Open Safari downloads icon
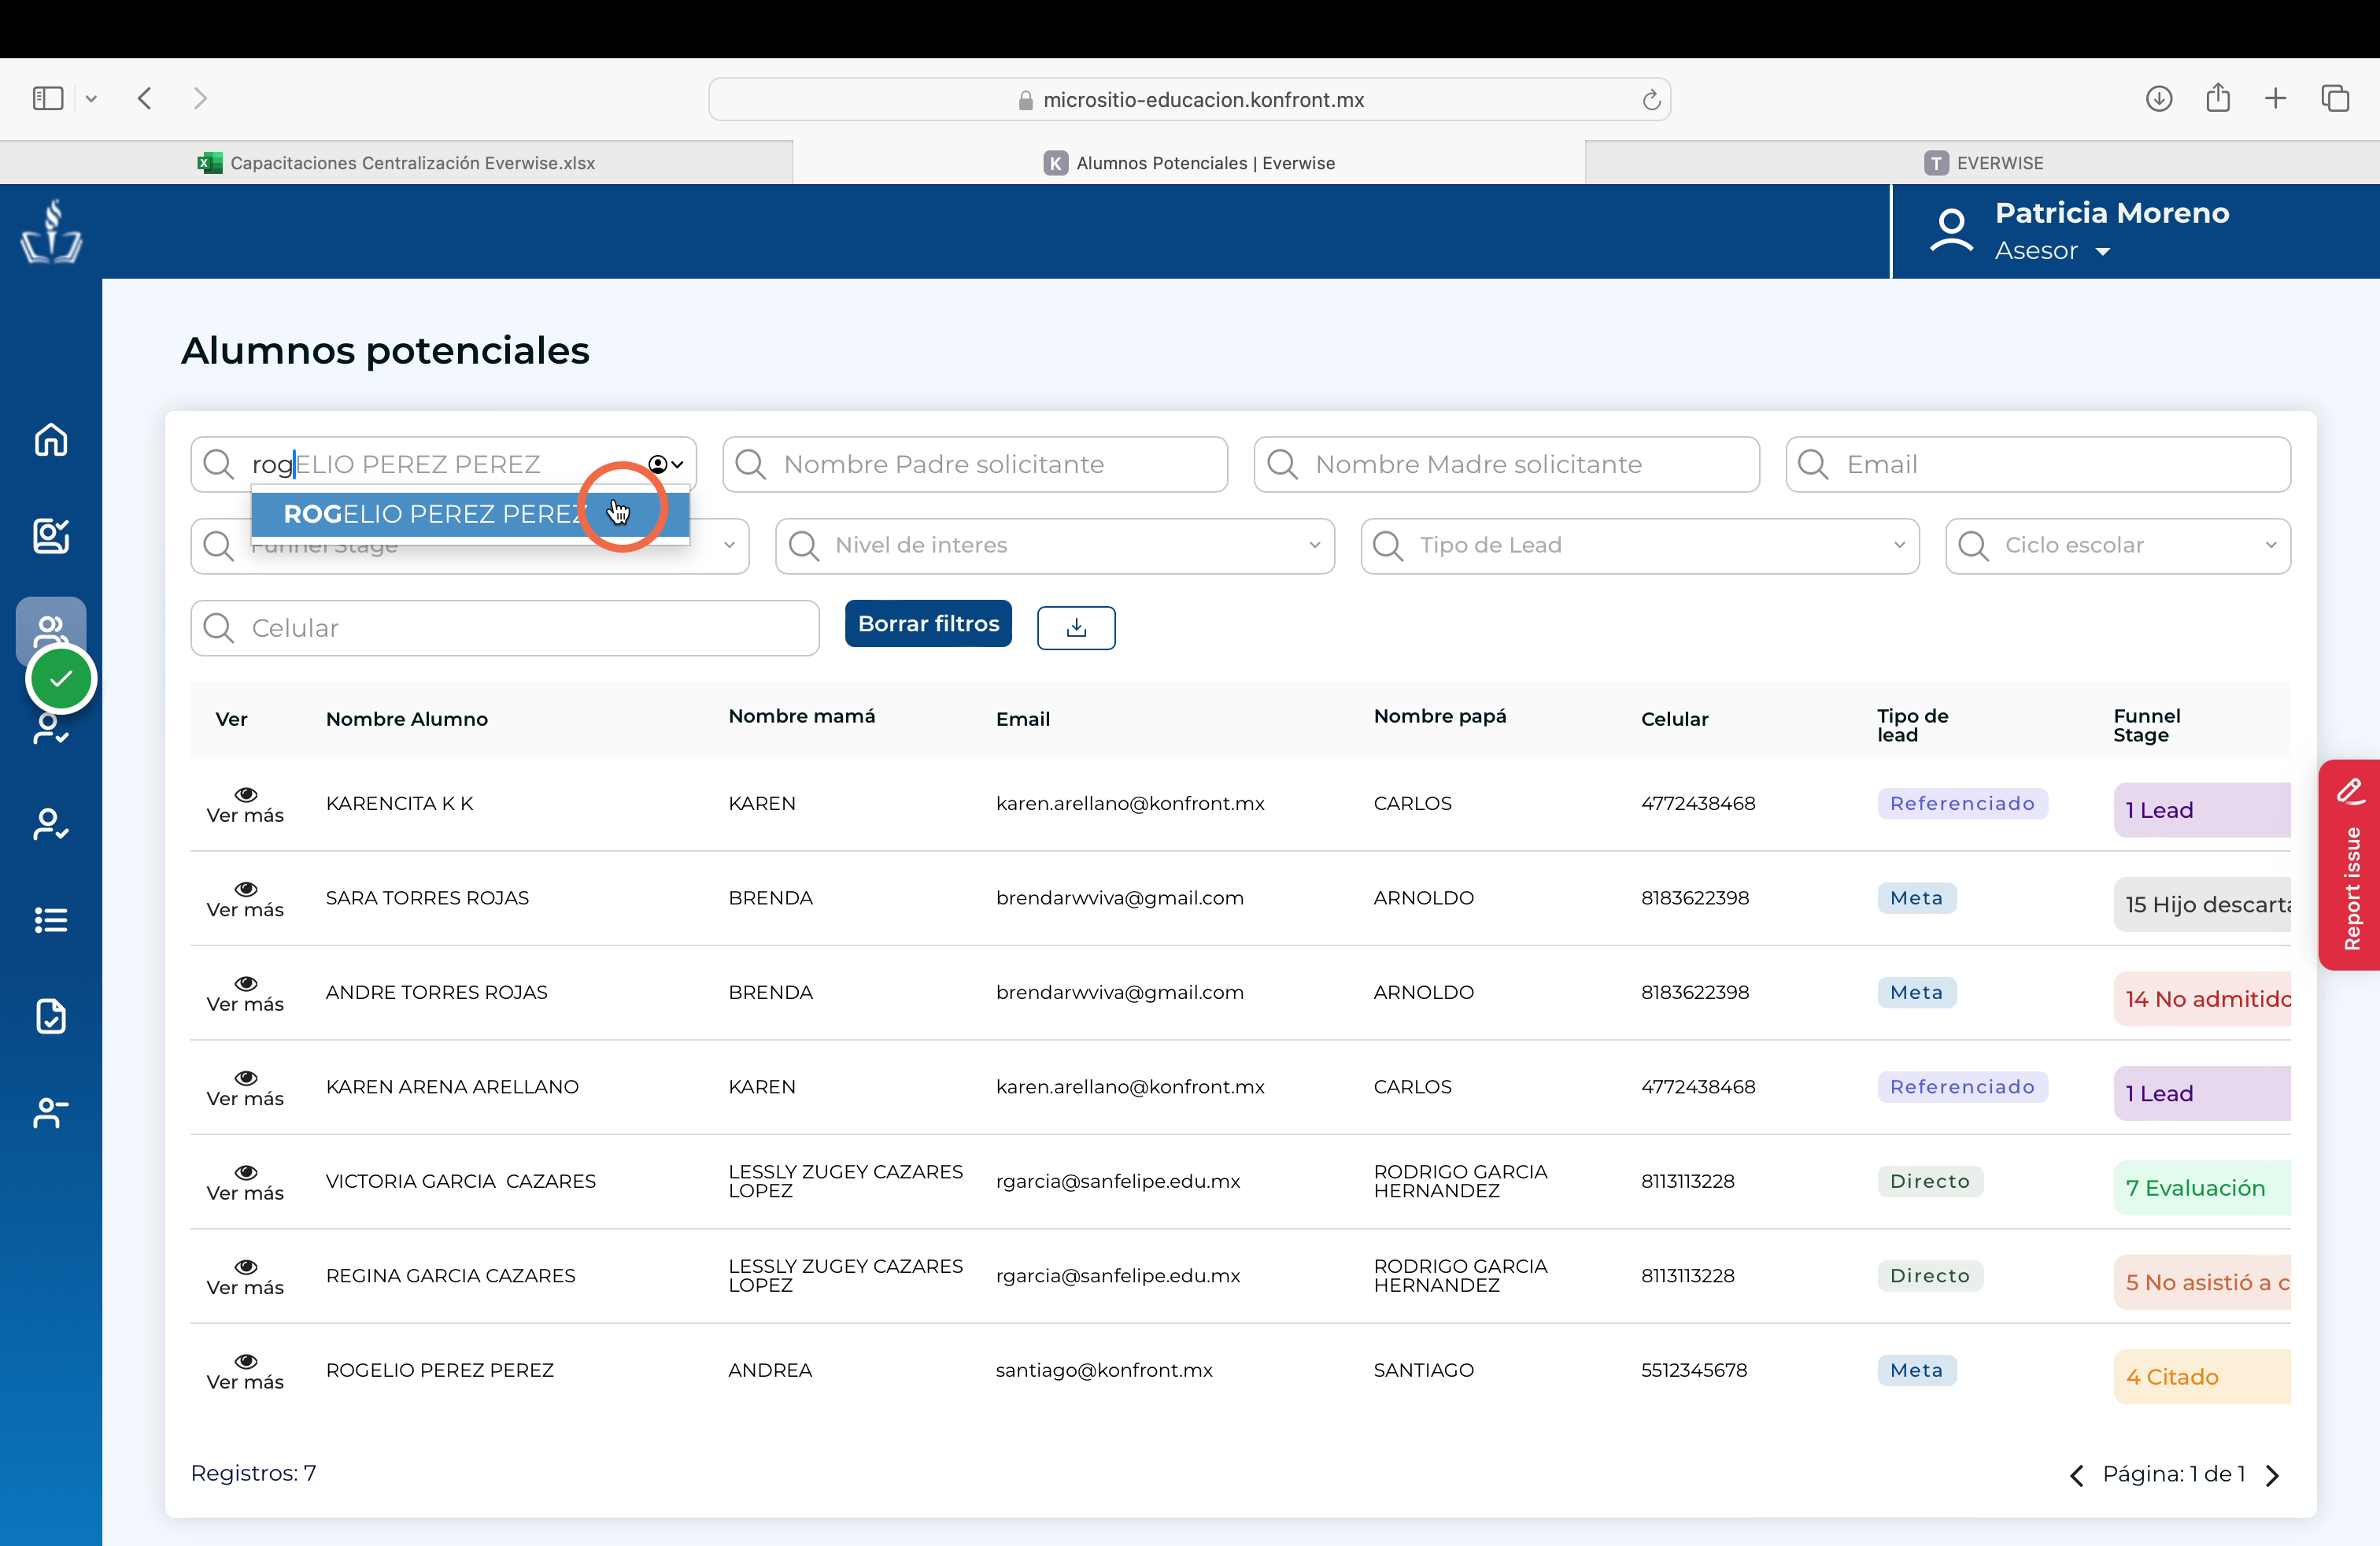2380x1546 pixels. [2159, 98]
